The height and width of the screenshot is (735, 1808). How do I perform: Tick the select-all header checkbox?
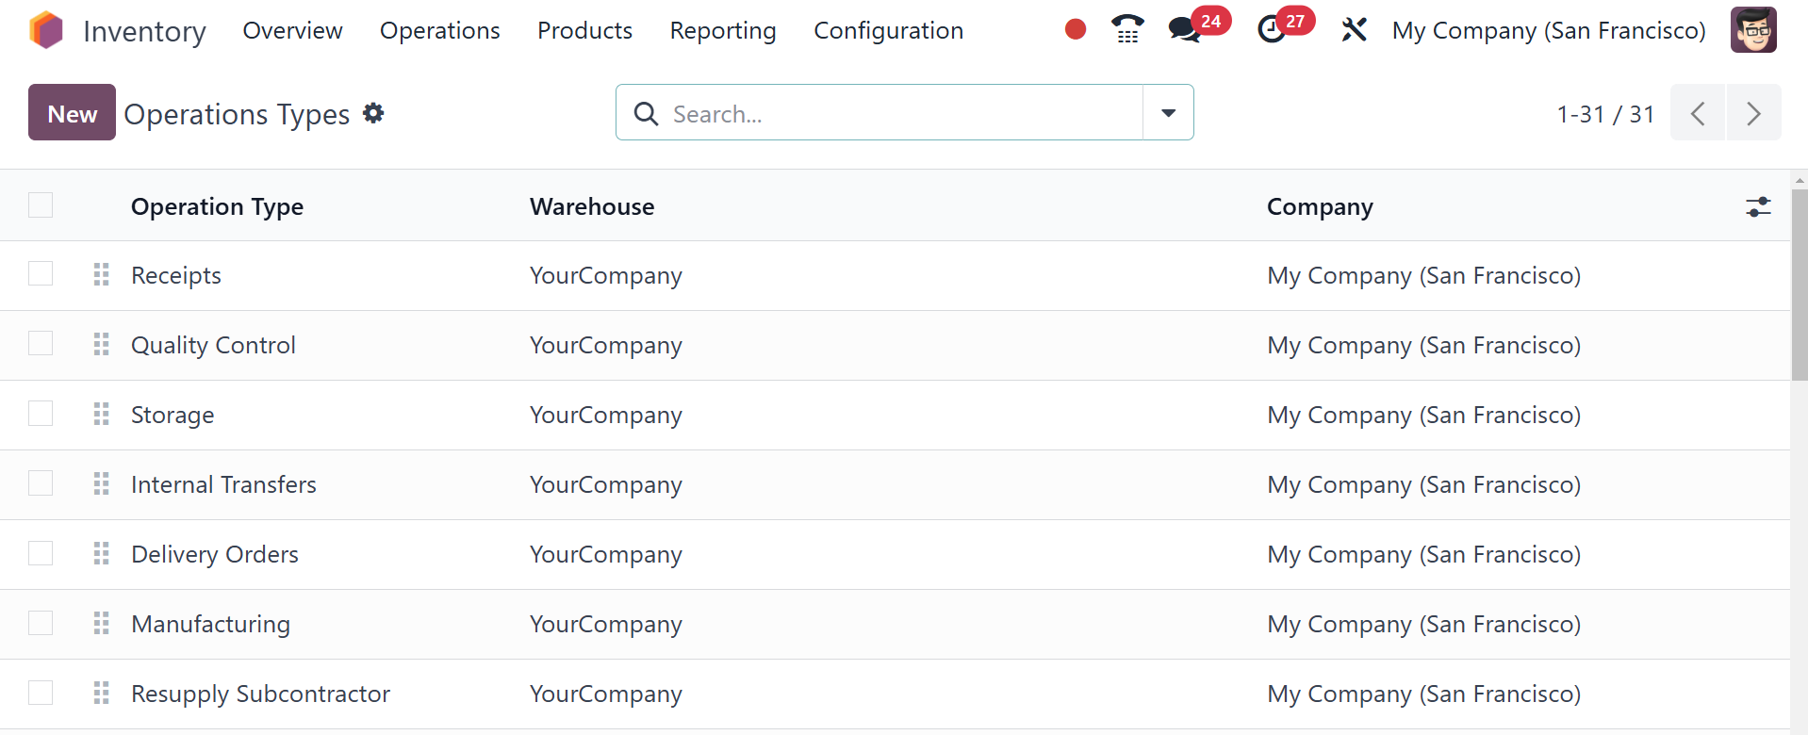pos(41,205)
